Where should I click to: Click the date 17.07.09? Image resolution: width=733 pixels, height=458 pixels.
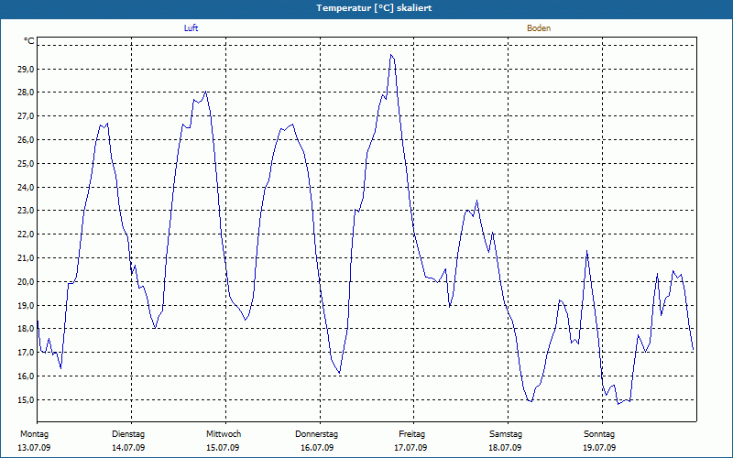pyautogui.click(x=410, y=448)
